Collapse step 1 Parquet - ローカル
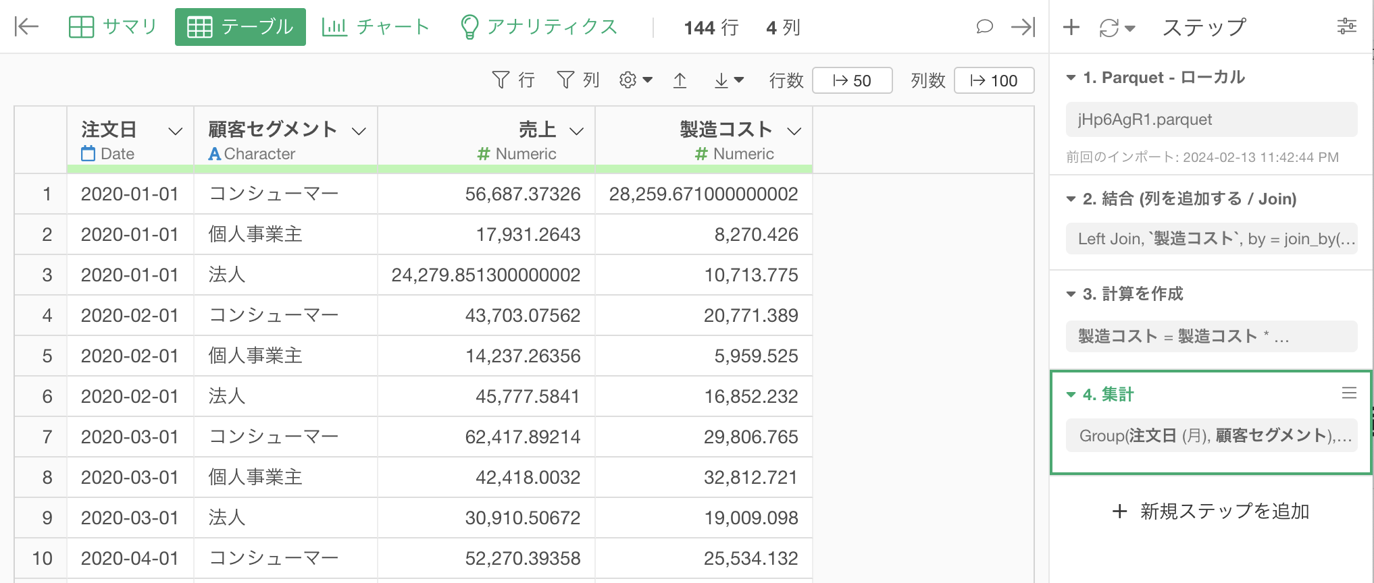The image size is (1374, 583). coord(1071,78)
